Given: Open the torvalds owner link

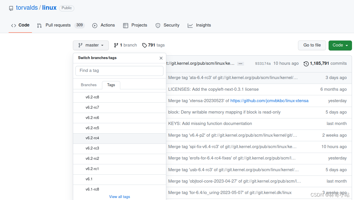Looking at the screenshot, I should 27,8.
